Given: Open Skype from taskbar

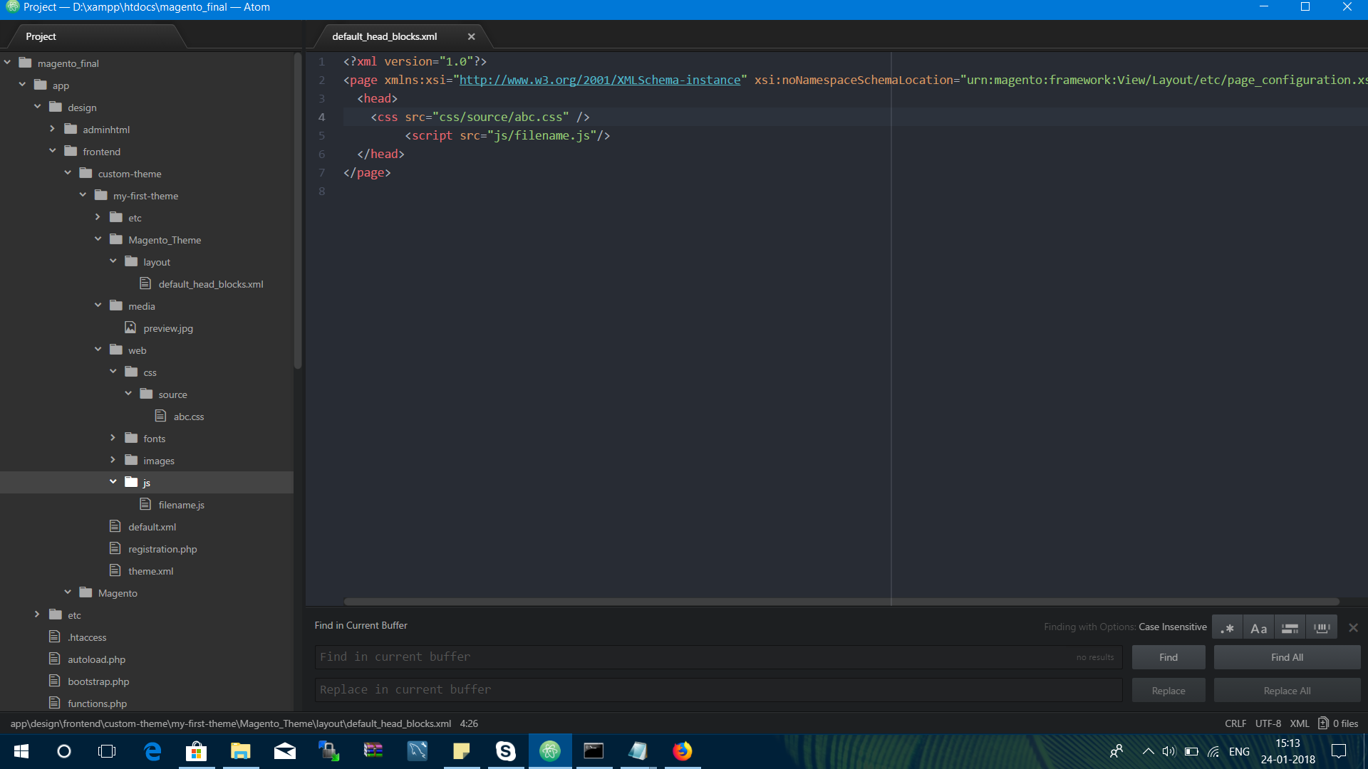Looking at the screenshot, I should (506, 751).
